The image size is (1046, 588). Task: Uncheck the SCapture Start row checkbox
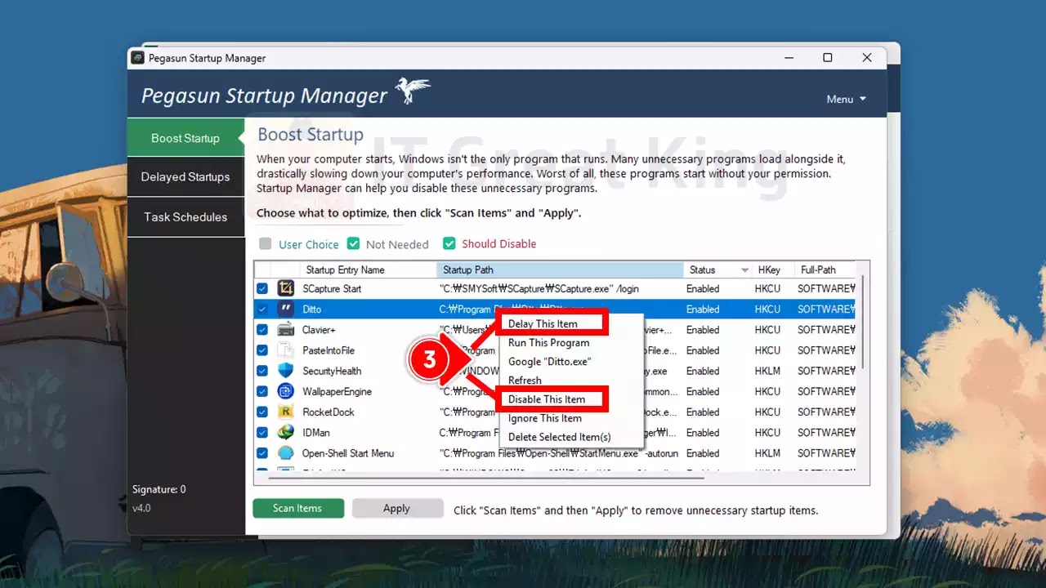pos(262,288)
